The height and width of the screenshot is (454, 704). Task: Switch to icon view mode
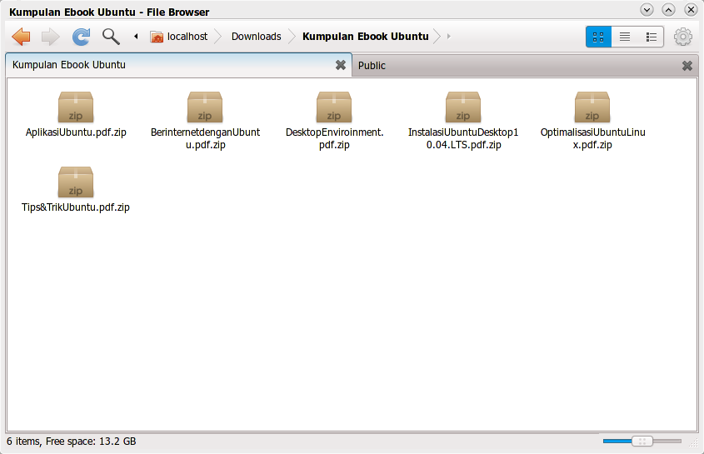(598, 37)
